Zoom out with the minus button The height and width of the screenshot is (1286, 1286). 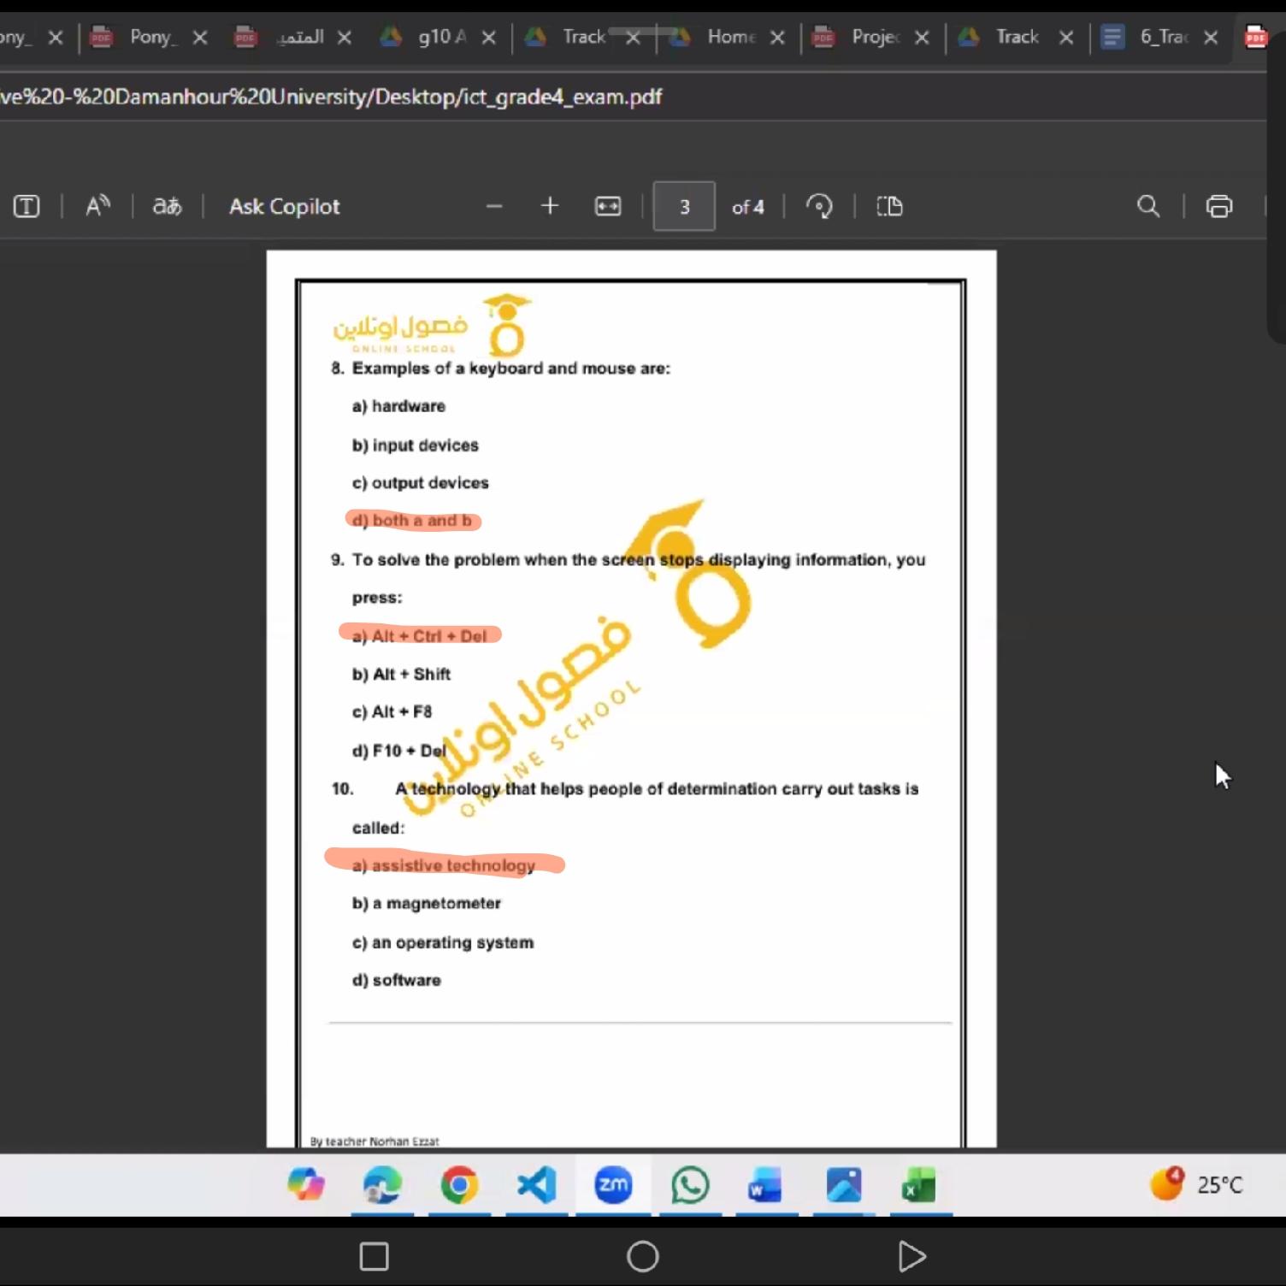(494, 206)
